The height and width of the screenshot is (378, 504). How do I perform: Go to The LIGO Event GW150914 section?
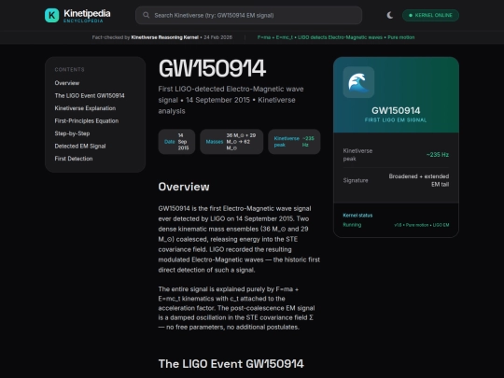point(90,95)
